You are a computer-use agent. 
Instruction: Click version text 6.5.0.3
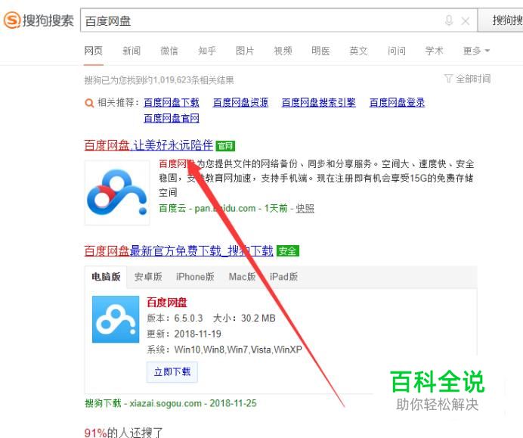click(188, 318)
